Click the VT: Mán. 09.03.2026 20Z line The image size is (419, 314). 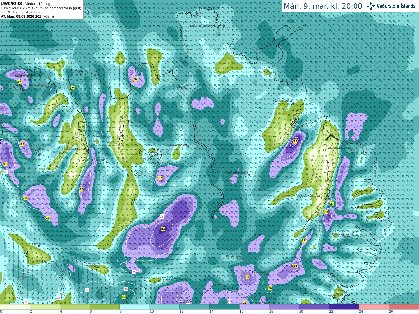(x=27, y=16)
